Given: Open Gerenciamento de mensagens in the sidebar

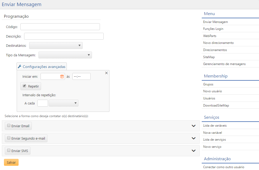Looking at the screenshot, I should point(224,64).
